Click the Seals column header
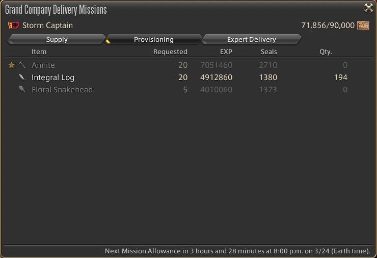Image resolution: width=377 pixels, height=258 pixels. click(x=268, y=51)
